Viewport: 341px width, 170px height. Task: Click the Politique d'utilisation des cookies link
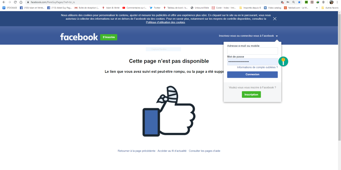tap(165, 22)
